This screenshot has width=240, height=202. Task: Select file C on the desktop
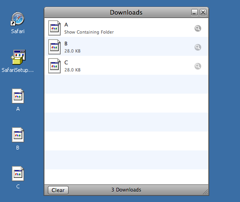pyautogui.click(x=18, y=177)
